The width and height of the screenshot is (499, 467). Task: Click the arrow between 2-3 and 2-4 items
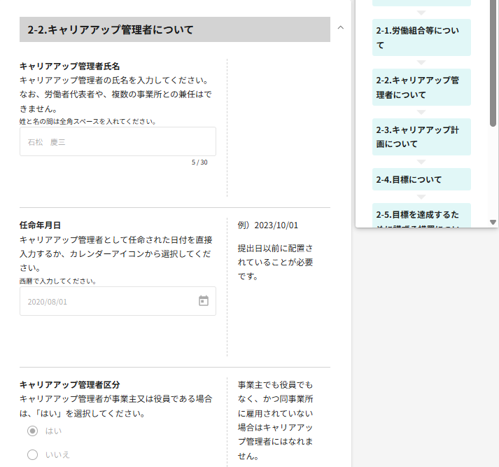(421, 162)
